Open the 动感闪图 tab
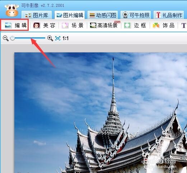Screen dimensions: 187x173 pos(103,15)
